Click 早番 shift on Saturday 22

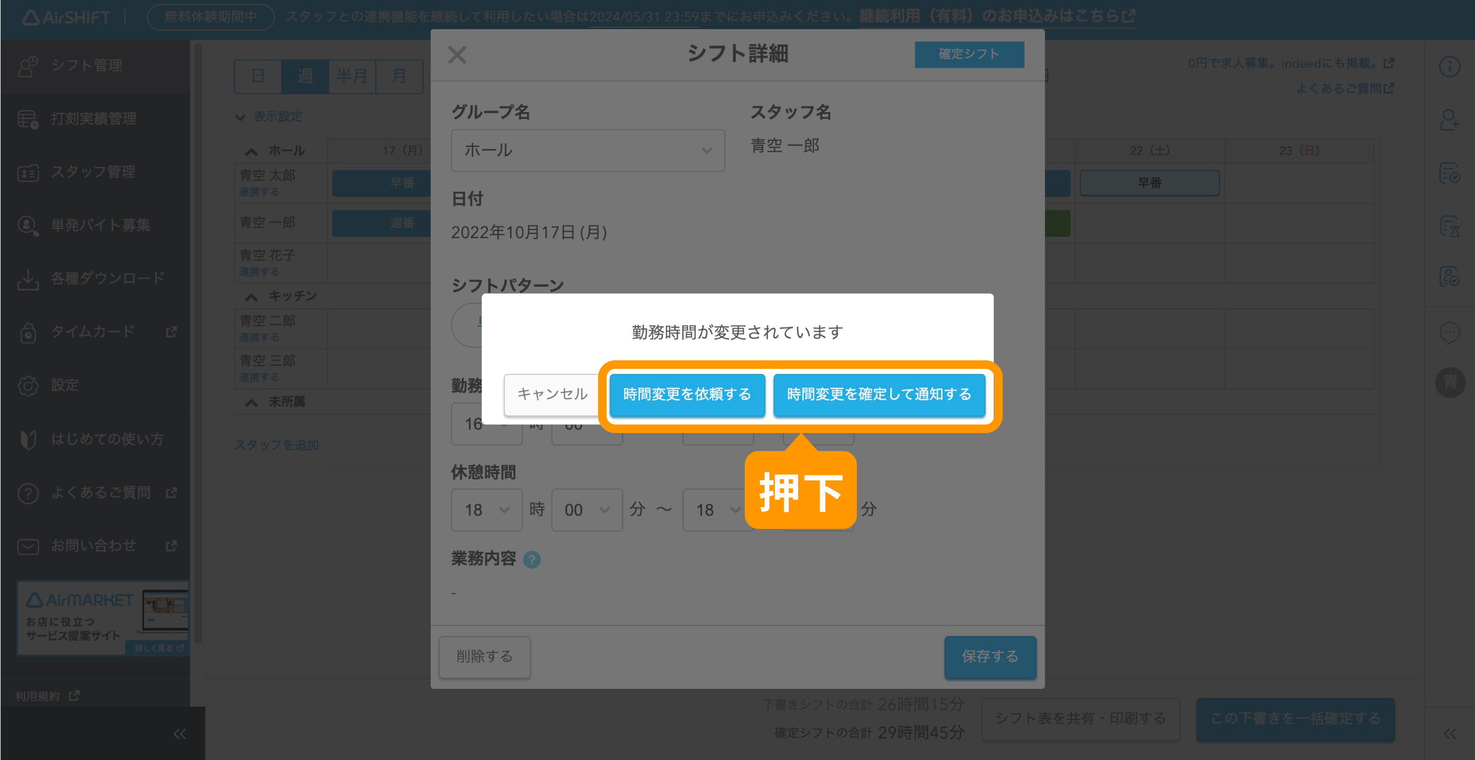point(1149,183)
